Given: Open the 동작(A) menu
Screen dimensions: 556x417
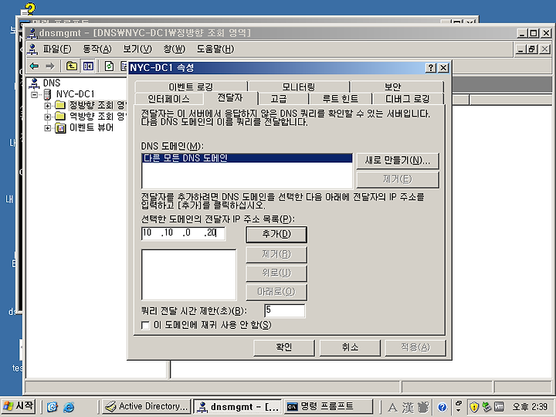Looking at the screenshot, I should point(97,49).
